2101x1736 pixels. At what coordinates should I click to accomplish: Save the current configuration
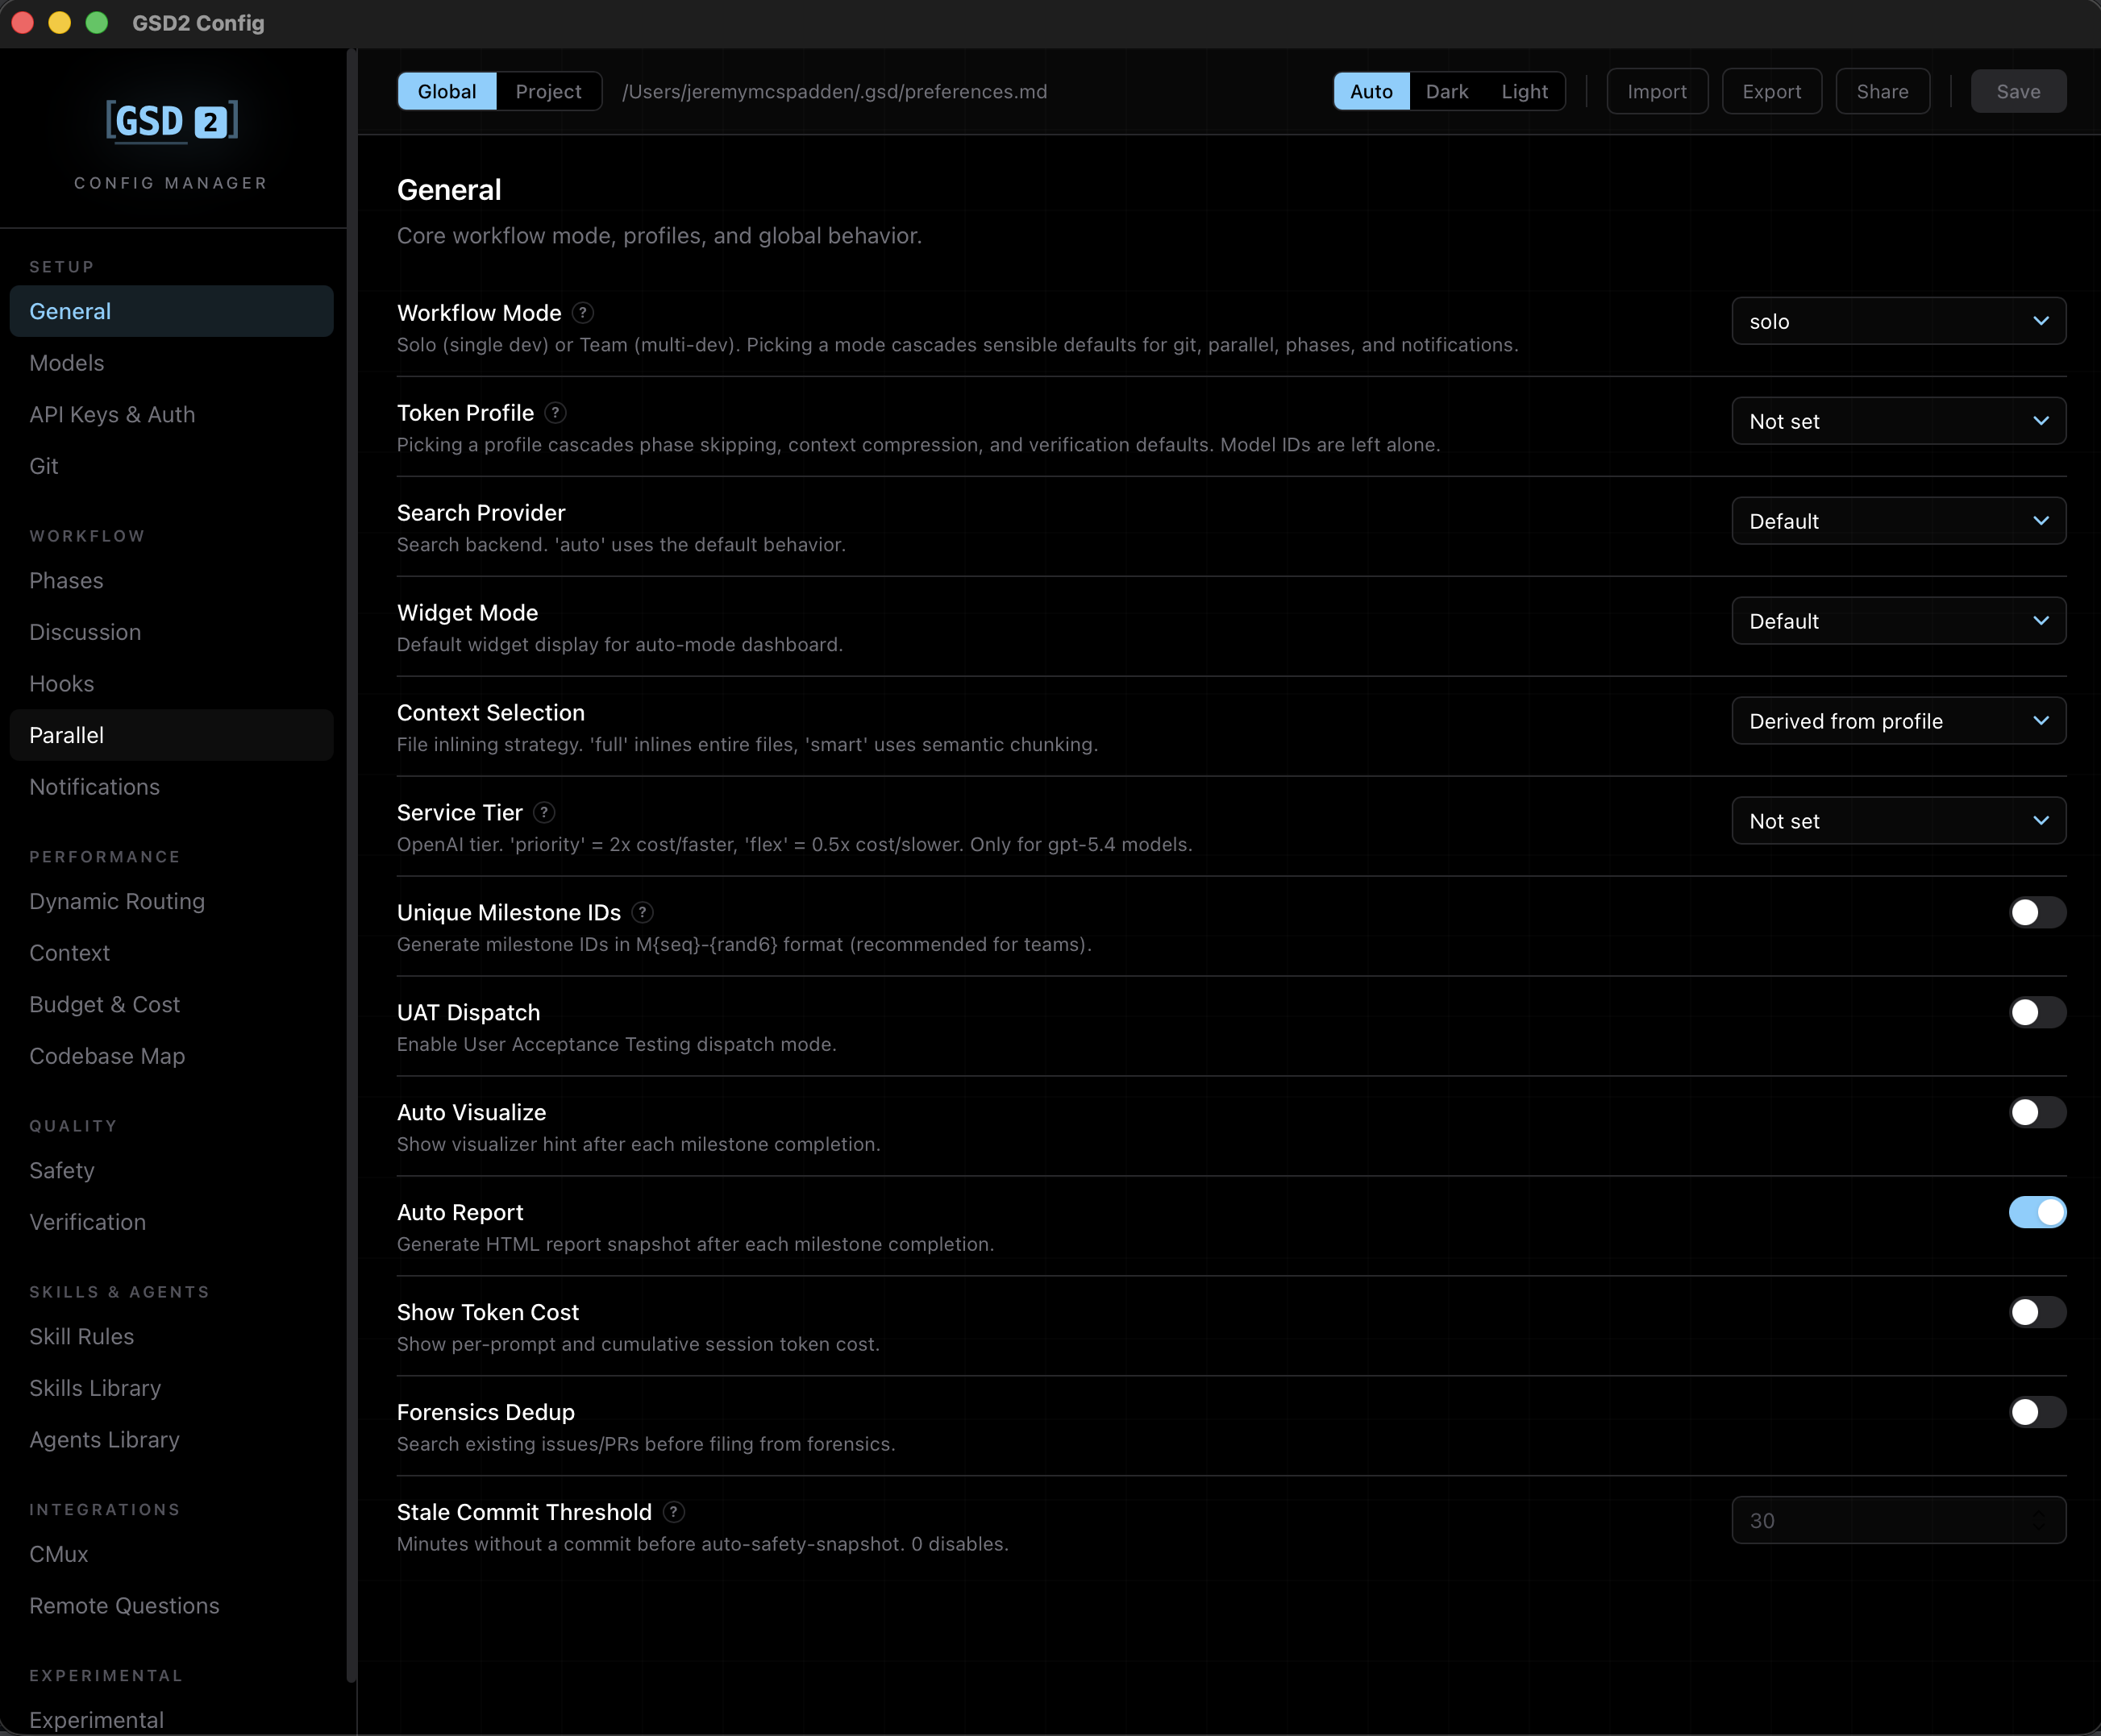pos(2018,91)
